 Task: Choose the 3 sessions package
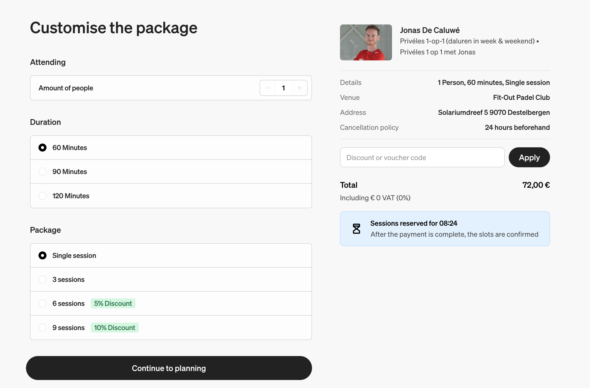tap(42, 279)
